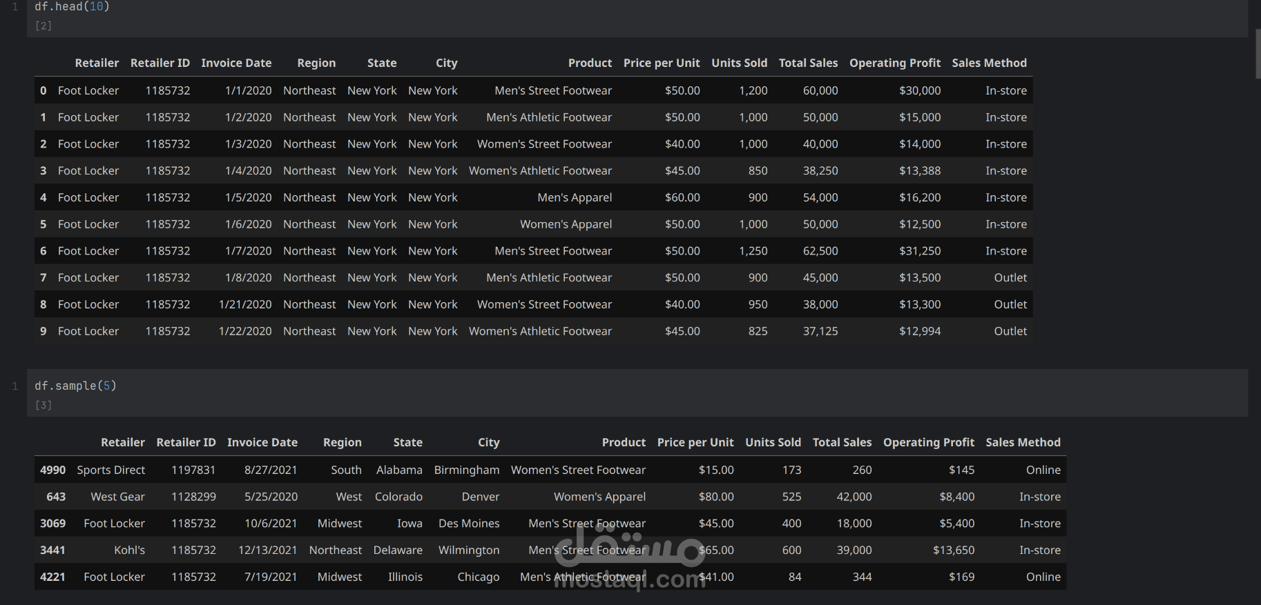The width and height of the screenshot is (1261, 605).
Task: Click Units Sold header in second table
Action: [x=773, y=442]
